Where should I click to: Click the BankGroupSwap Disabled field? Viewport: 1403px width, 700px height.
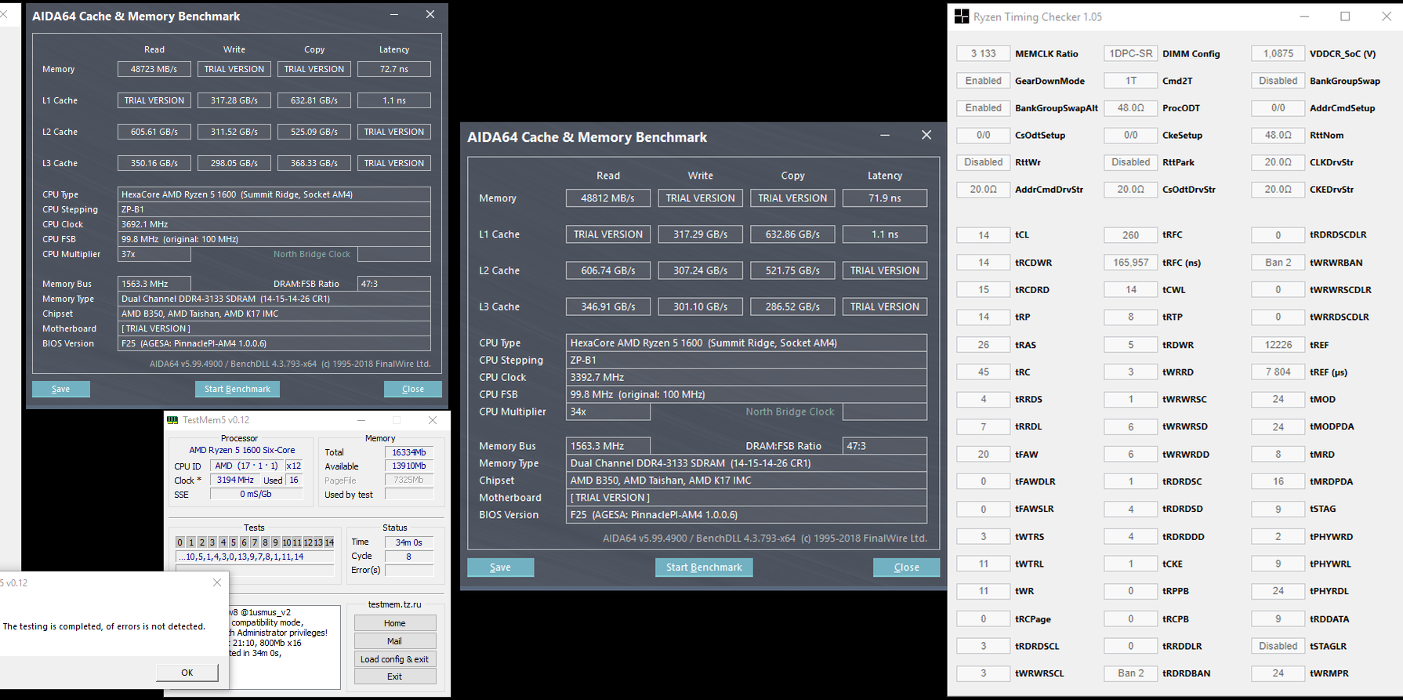tap(1278, 81)
